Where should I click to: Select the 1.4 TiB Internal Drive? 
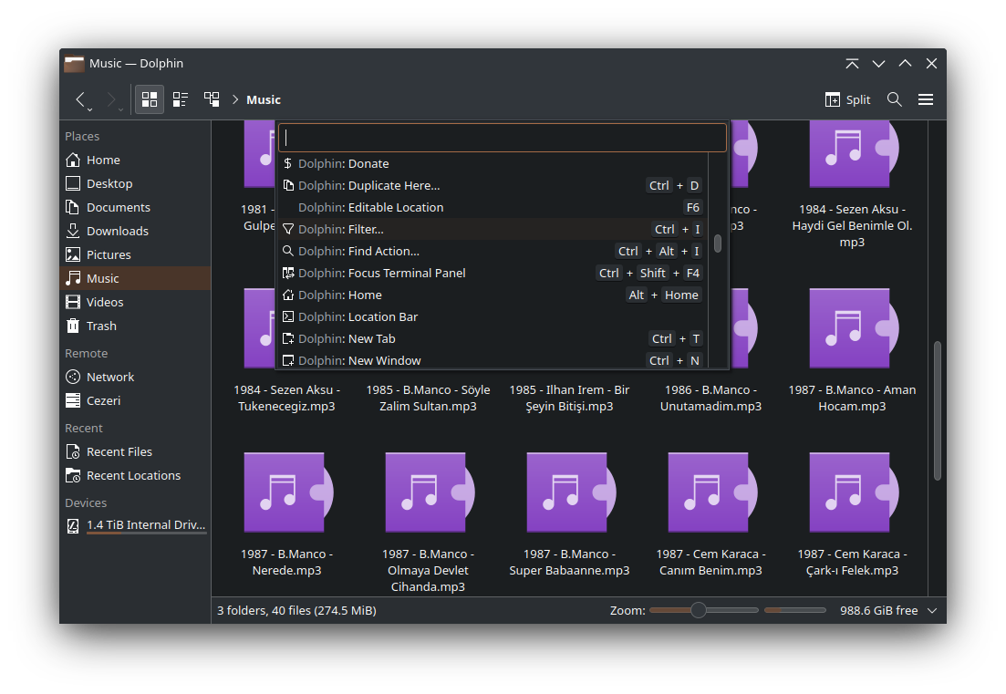coord(145,524)
